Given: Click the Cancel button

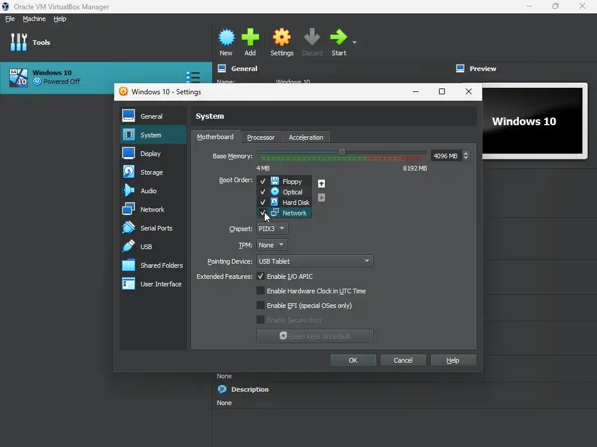Looking at the screenshot, I should (x=403, y=360).
